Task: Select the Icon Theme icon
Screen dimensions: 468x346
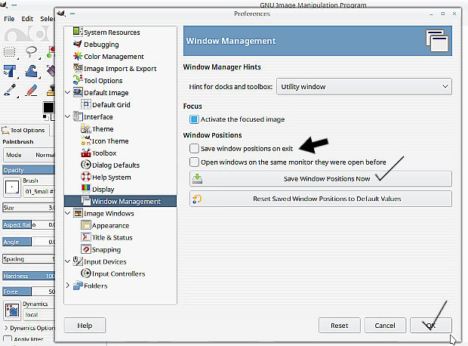Action: (x=86, y=141)
